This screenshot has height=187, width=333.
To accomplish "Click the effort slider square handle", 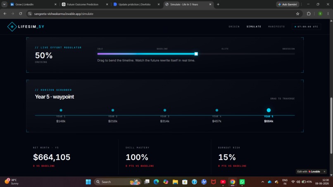I will coord(196,54).
